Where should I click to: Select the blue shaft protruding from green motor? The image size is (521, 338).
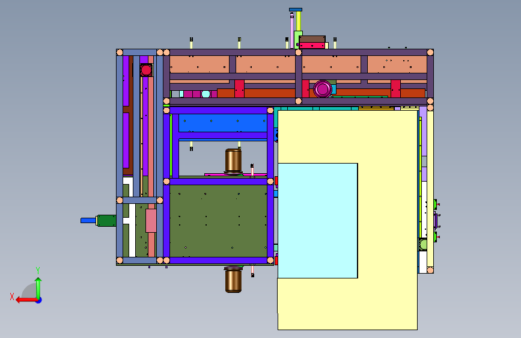(x=88, y=221)
